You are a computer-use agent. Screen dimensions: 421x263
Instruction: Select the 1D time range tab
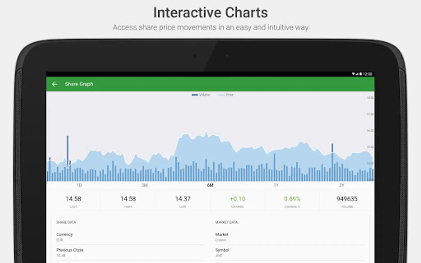click(x=79, y=185)
